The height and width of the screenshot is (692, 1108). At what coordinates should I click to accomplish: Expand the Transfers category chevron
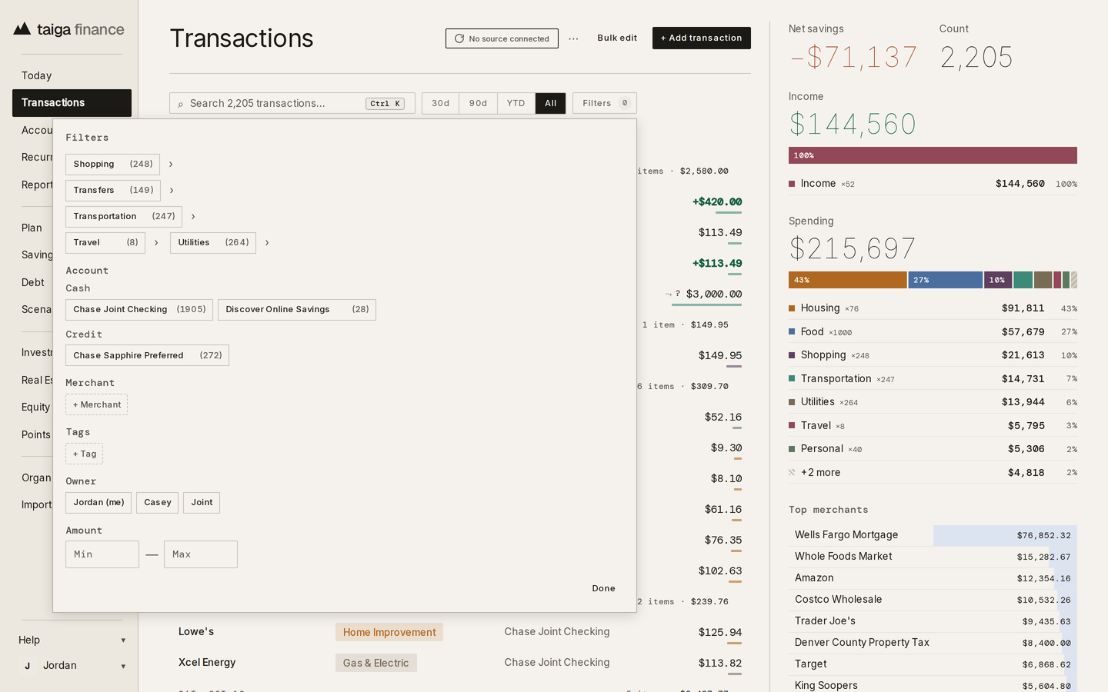(x=172, y=191)
